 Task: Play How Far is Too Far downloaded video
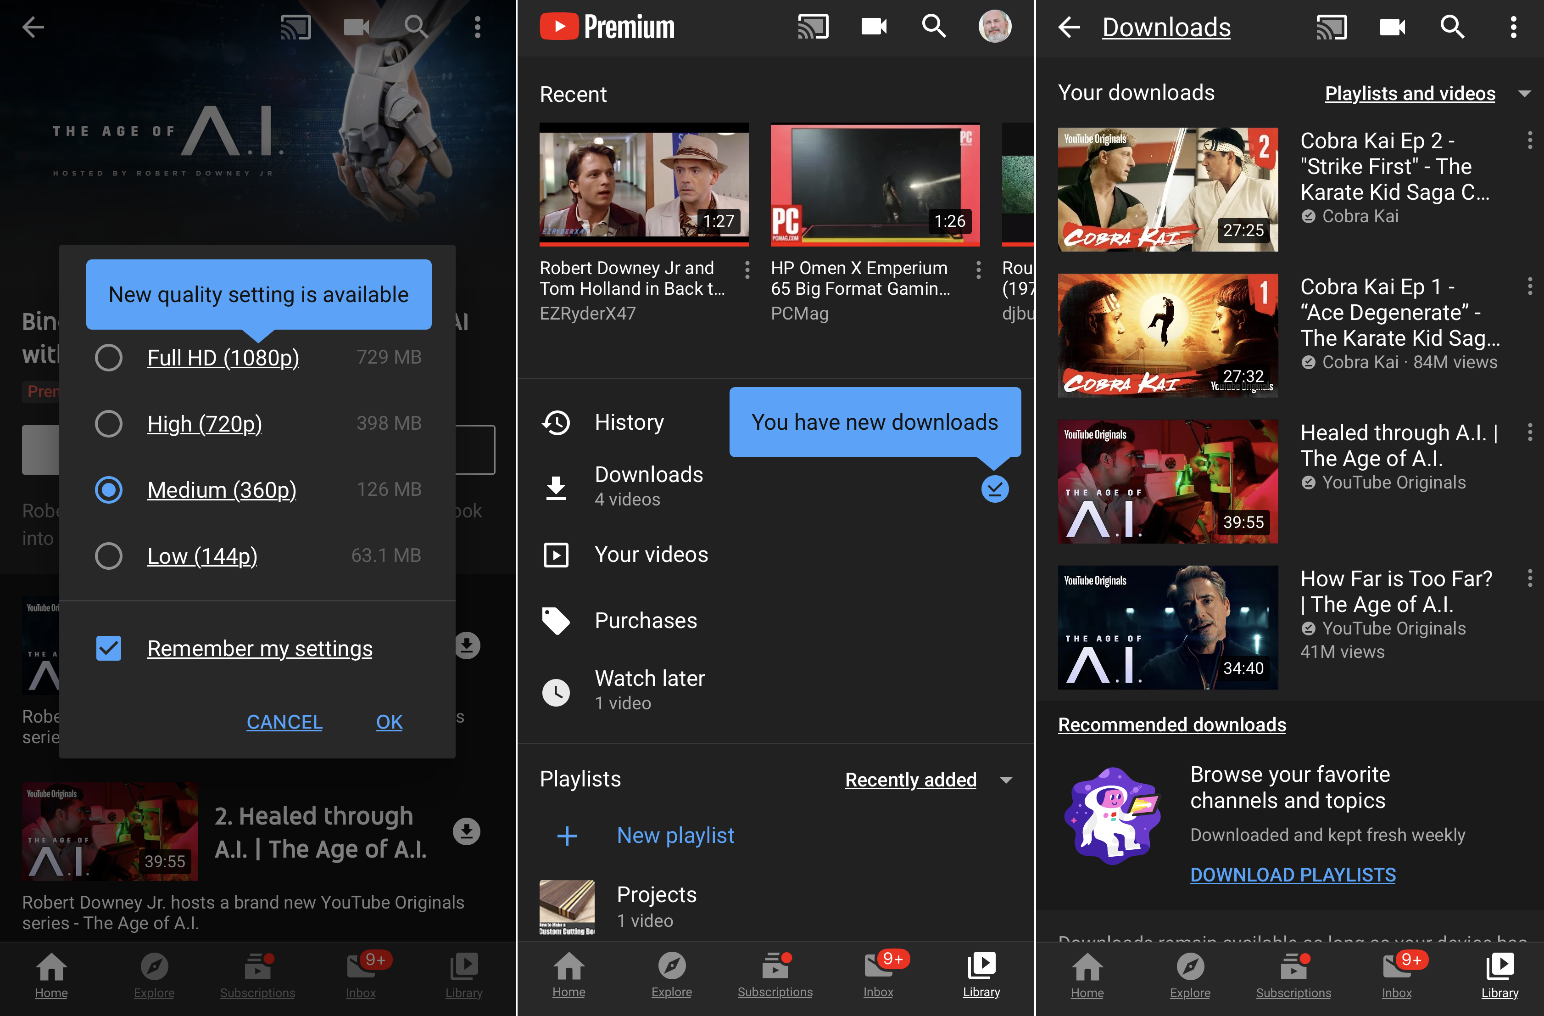pos(1168,627)
